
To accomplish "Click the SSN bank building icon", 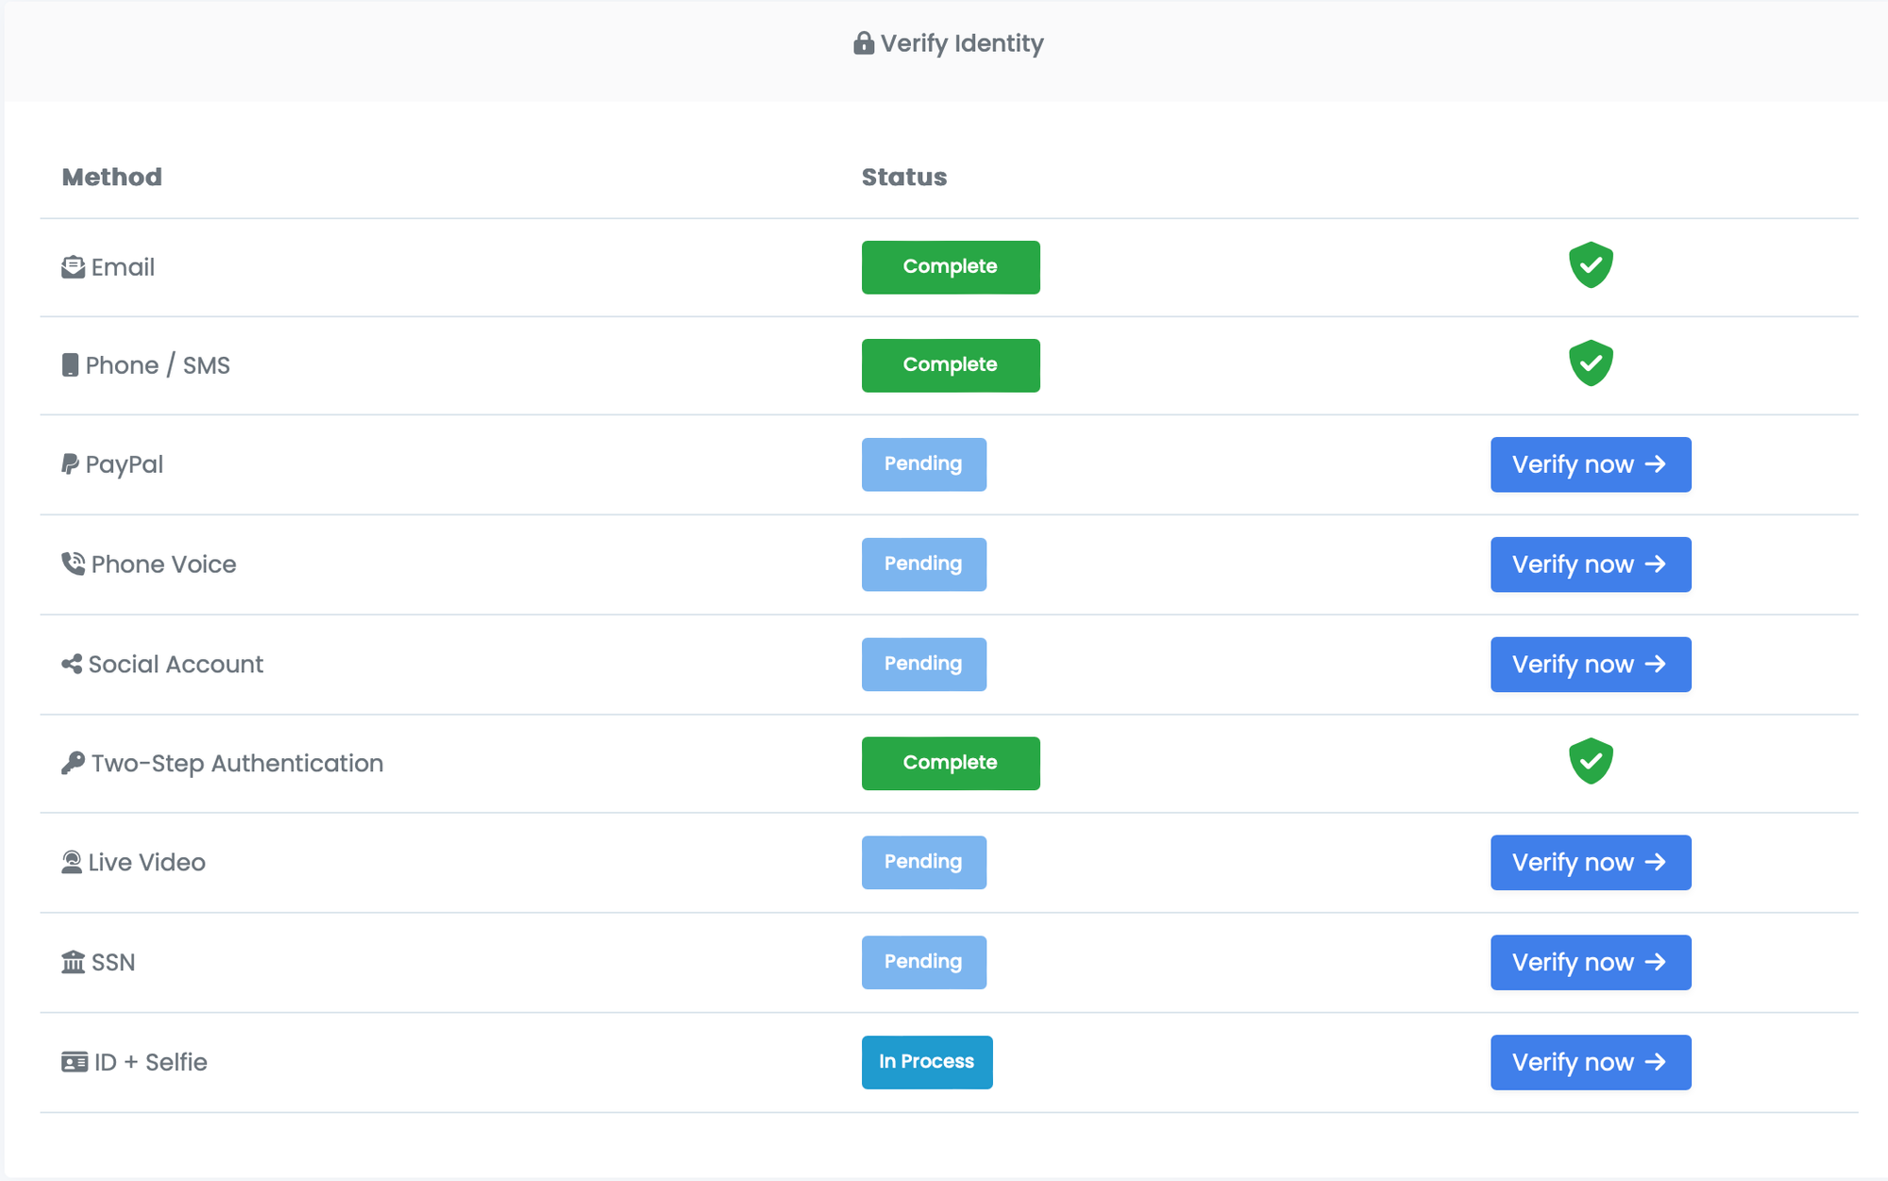I will pyautogui.click(x=73, y=962).
